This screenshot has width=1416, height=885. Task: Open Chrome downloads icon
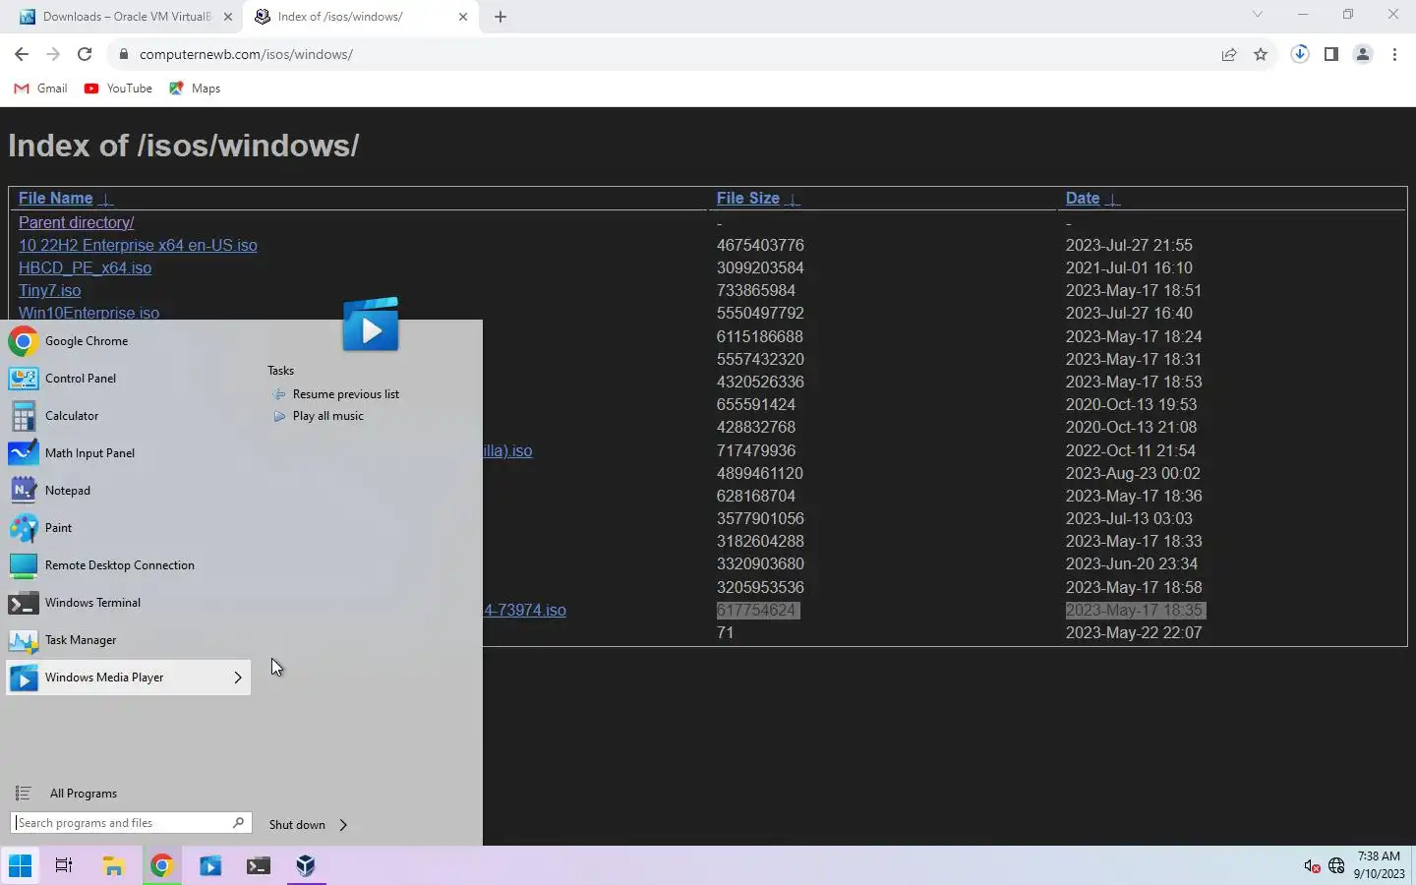pos(1300,55)
